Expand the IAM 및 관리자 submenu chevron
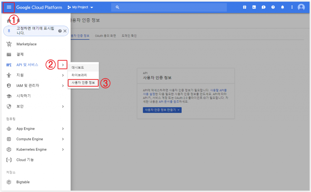Image resolution: width=311 pixels, height=192 pixels. click(x=63, y=86)
